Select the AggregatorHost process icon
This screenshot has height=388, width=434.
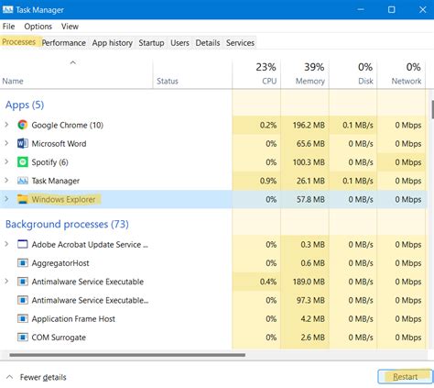pos(23,263)
